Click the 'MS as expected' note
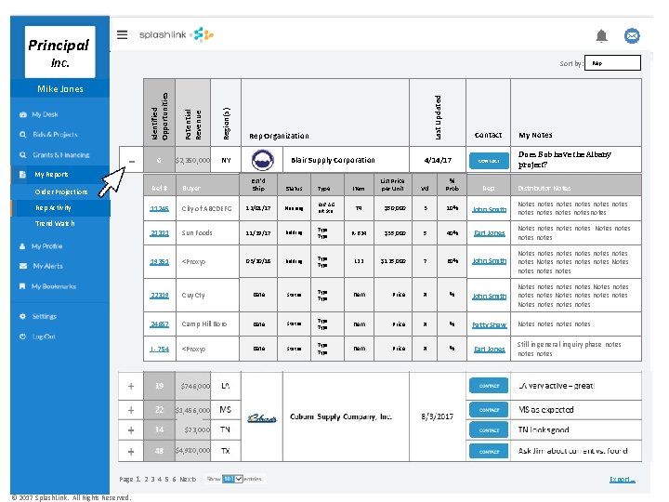The height and width of the screenshot is (502, 669). point(545,410)
